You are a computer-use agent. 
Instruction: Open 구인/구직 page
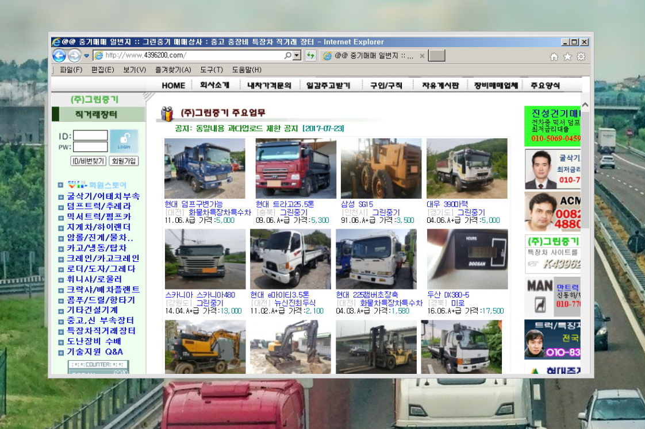pos(386,85)
